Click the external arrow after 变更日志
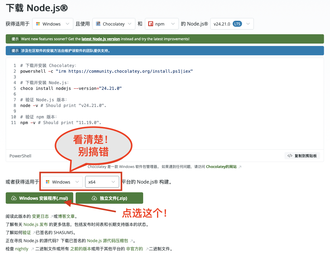Viewport: 330px width, 256px height. pyautogui.click(x=52, y=217)
